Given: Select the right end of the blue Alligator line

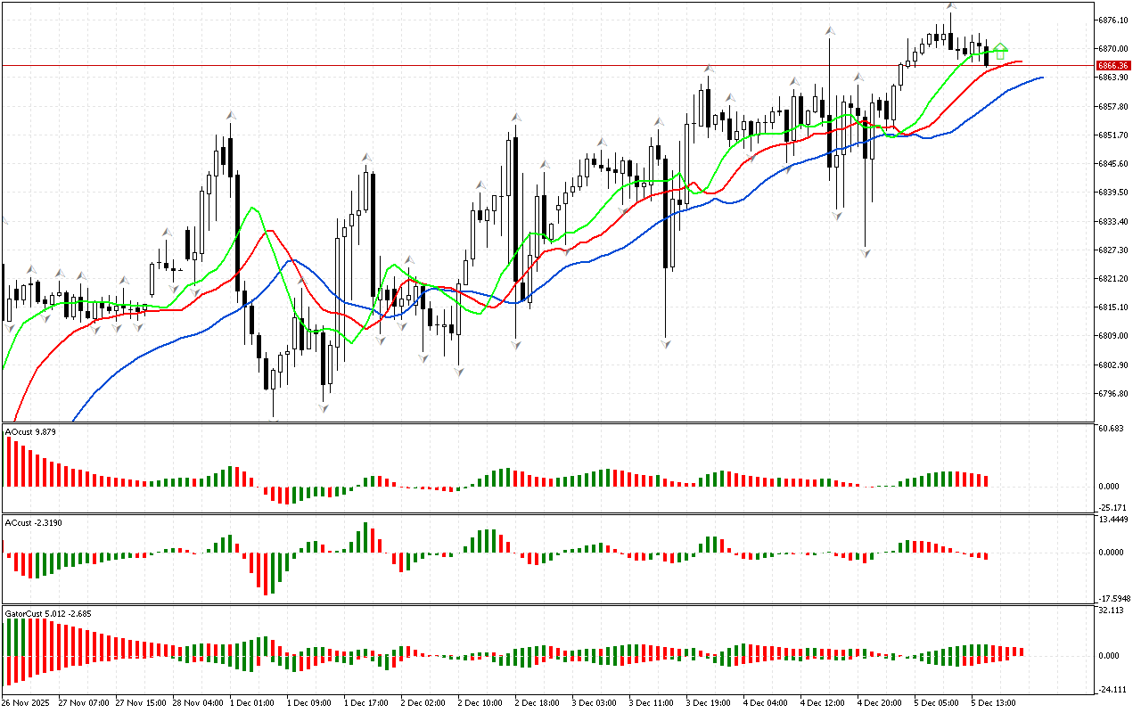Looking at the screenshot, I should [1041, 78].
